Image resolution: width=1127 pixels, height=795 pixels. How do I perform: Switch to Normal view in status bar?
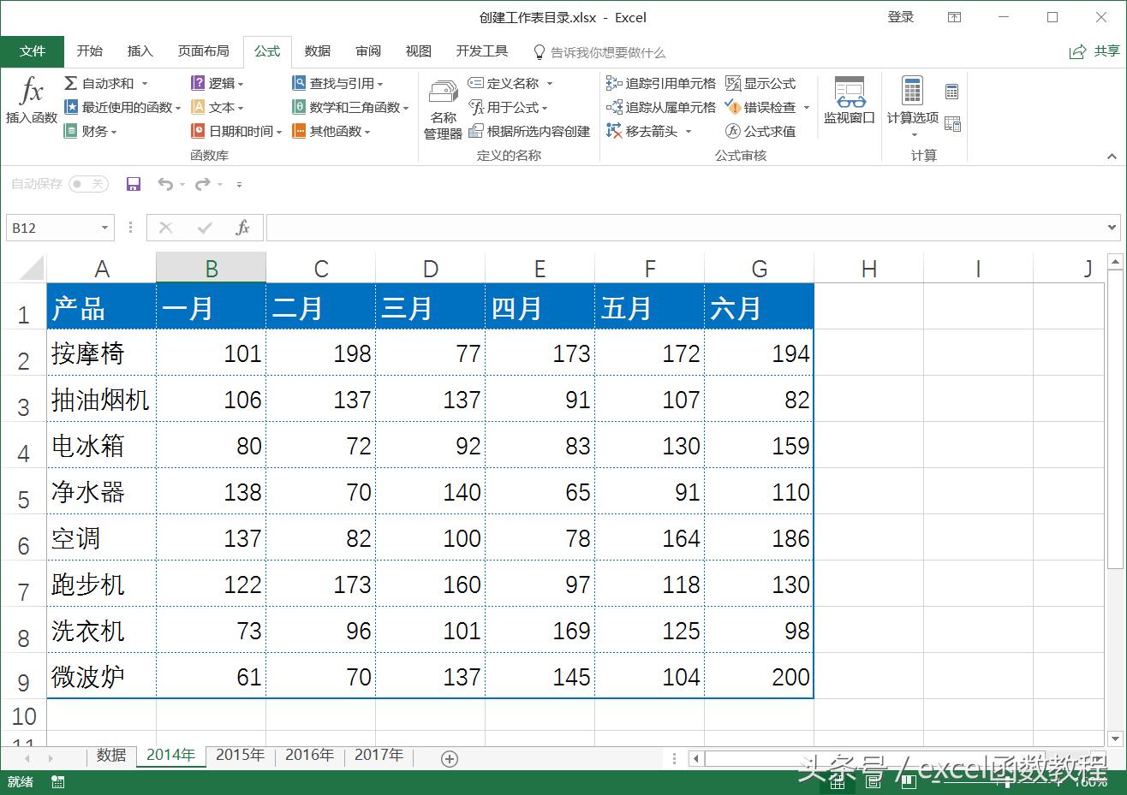pyautogui.click(x=838, y=781)
